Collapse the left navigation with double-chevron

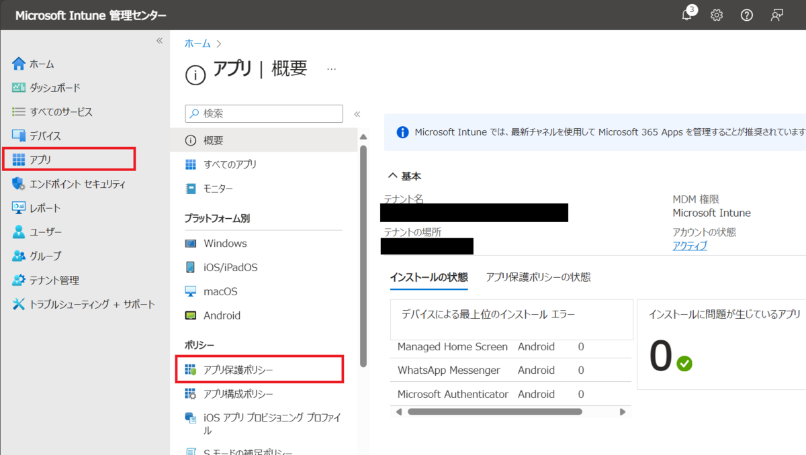coord(159,40)
